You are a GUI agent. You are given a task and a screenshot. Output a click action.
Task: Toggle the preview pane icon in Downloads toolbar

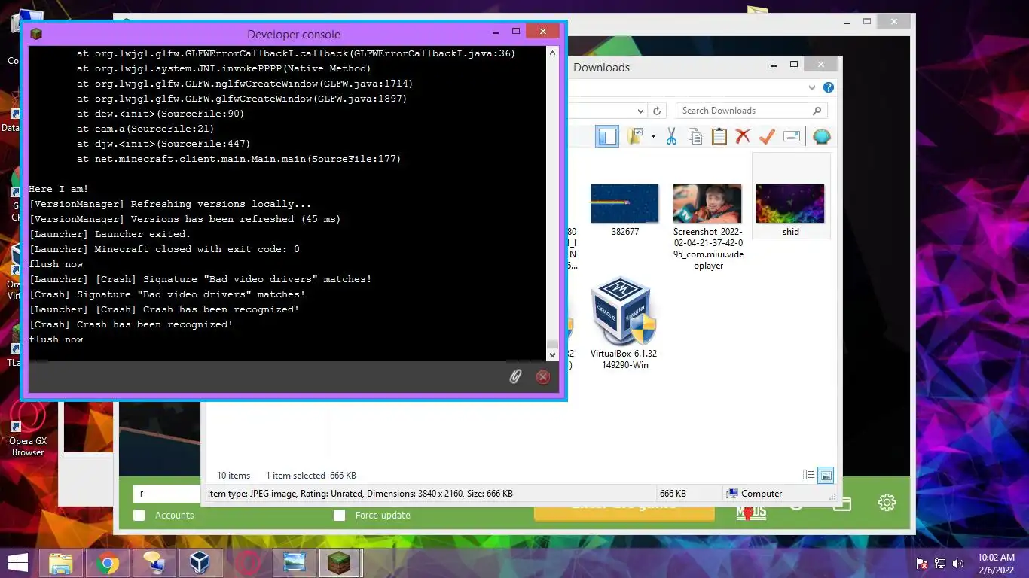point(607,136)
